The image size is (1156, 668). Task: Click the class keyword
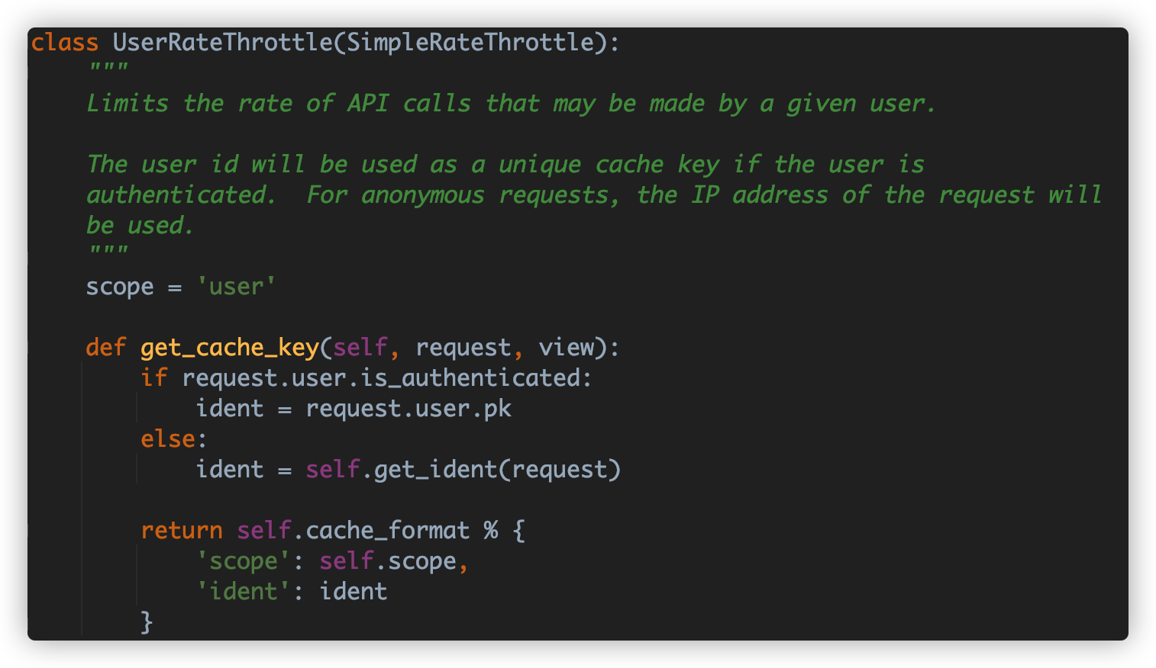(65, 42)
